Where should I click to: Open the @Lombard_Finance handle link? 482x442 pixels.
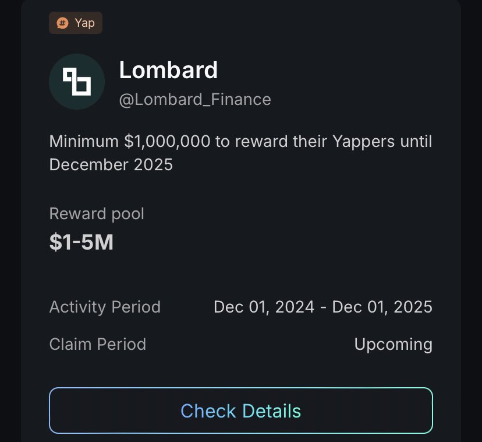tap(195, 100)
